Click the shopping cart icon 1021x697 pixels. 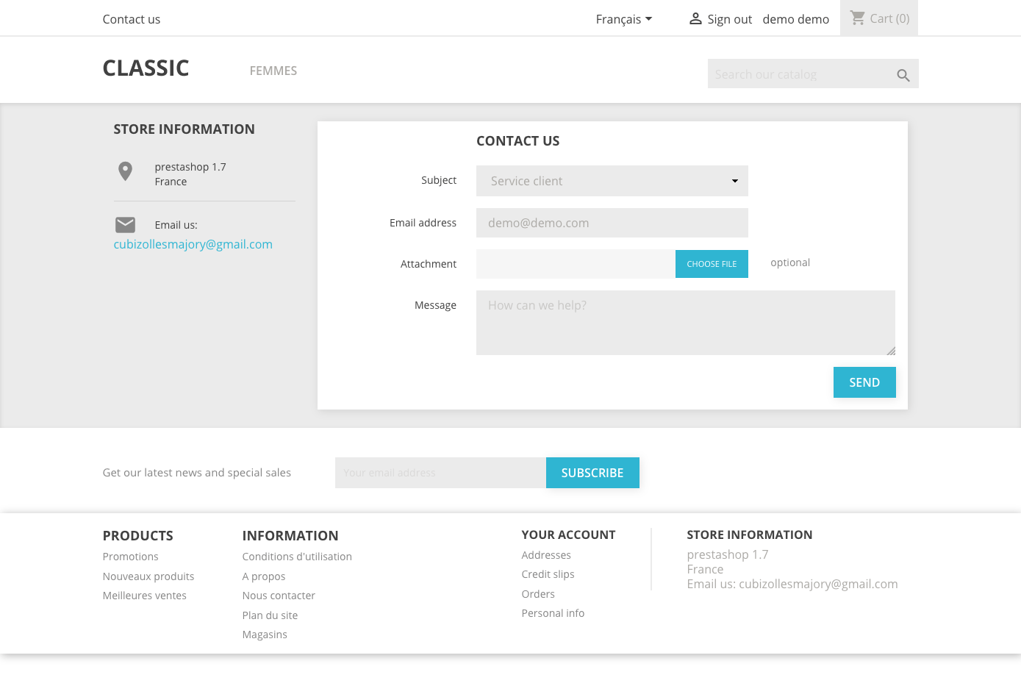857,18
